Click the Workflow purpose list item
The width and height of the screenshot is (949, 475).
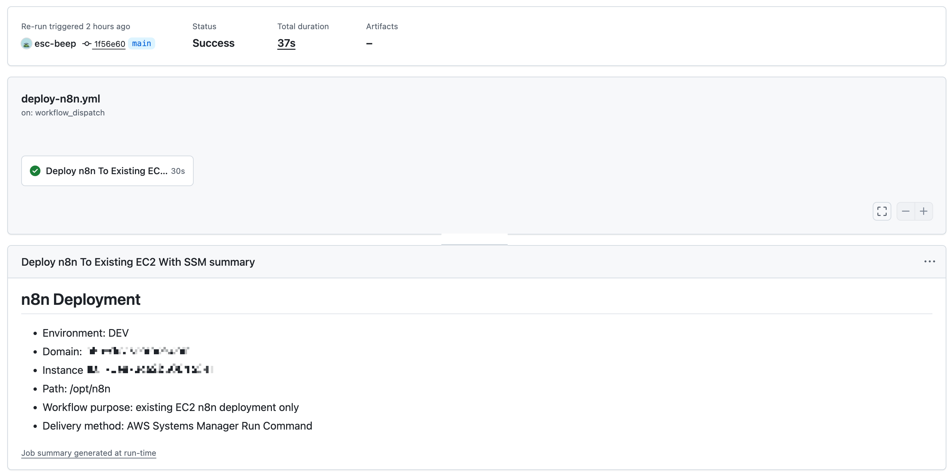pyautogui.click(x=170, y=407)
